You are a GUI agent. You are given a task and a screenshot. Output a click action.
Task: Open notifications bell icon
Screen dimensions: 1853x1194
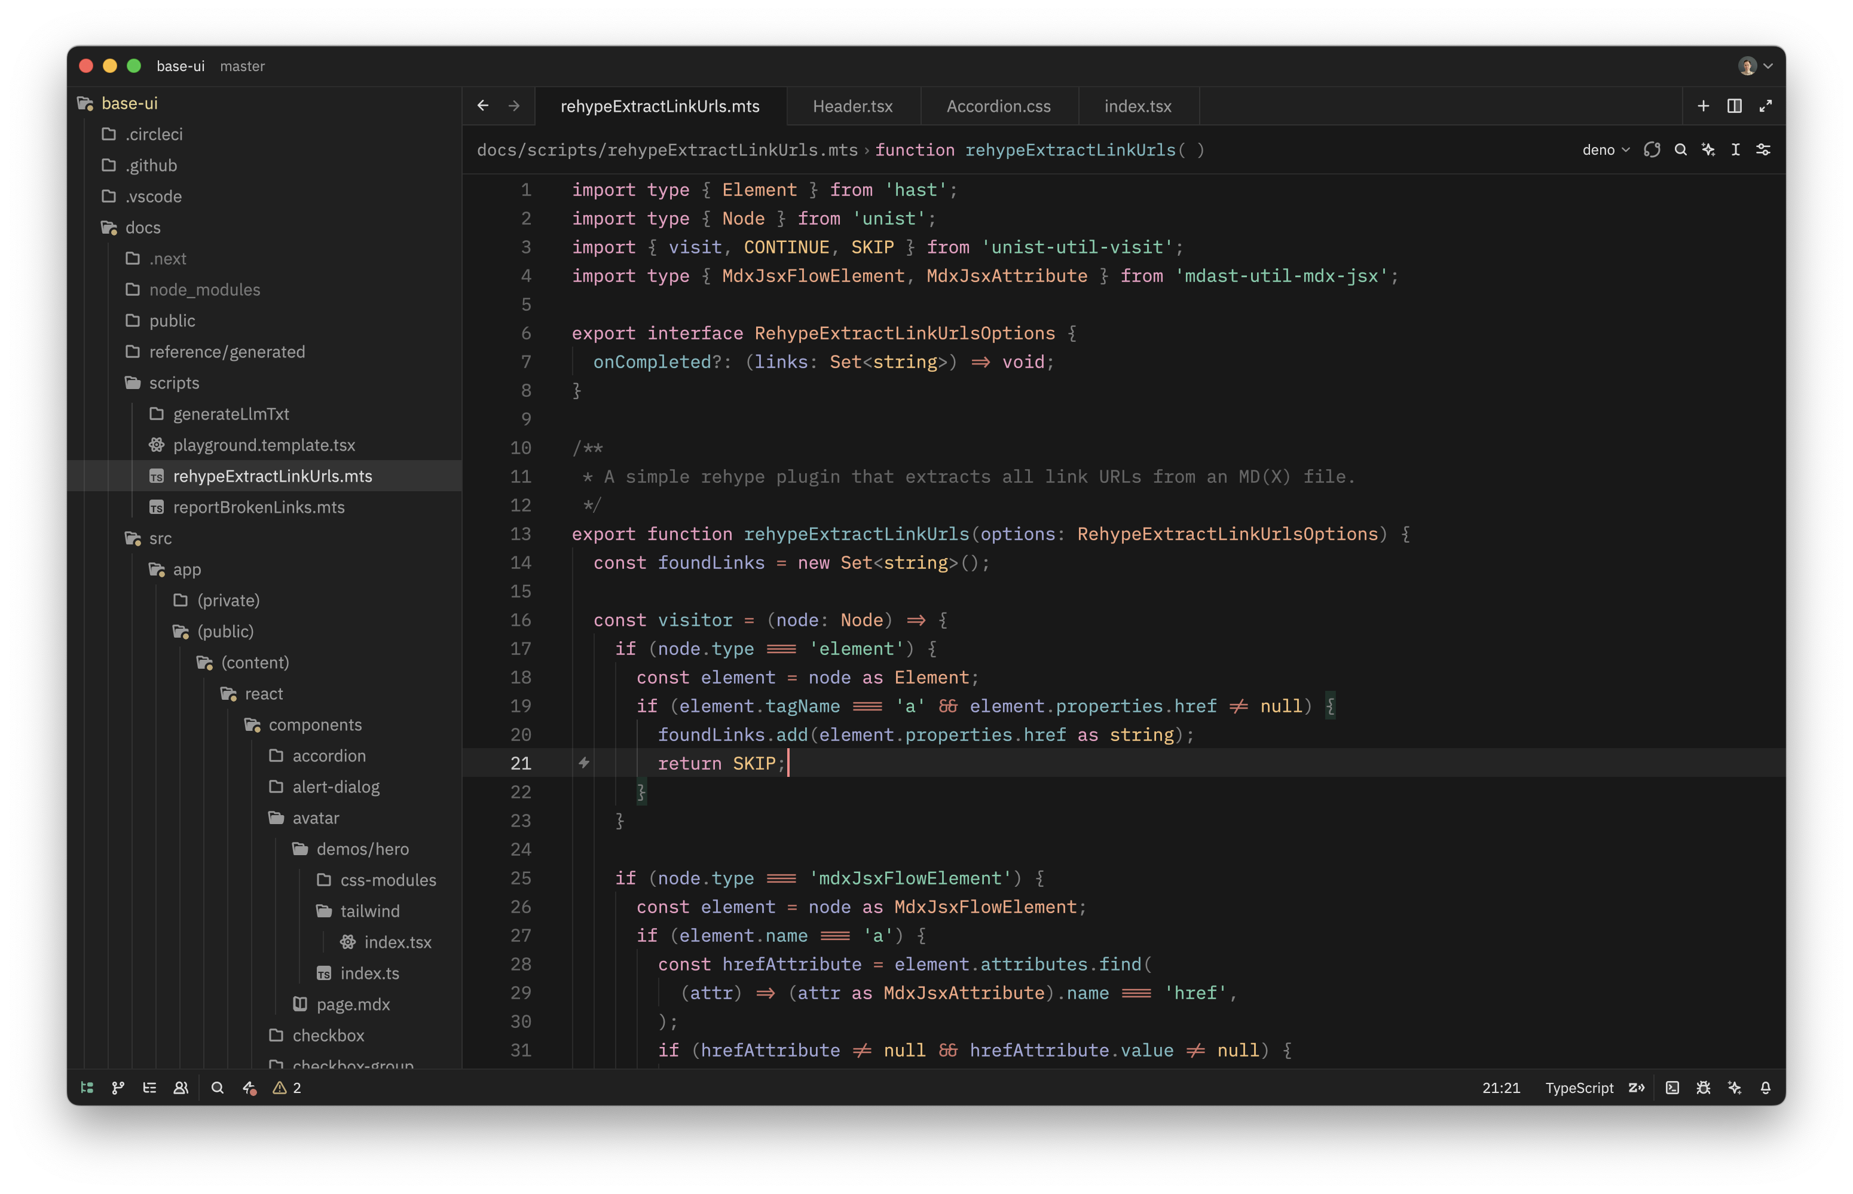[1765, 1088]
